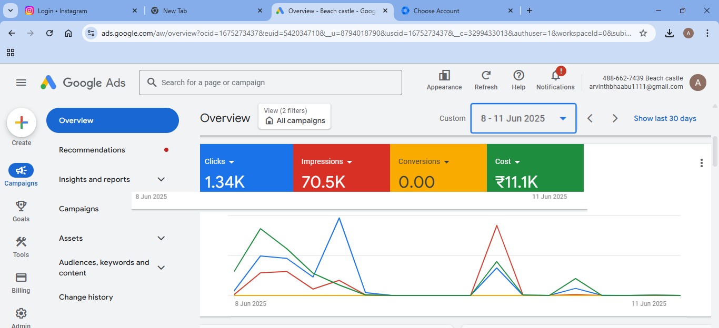Screen dimensions: 719x328
Task: Click the Clicks scorecard tile
Action: pos(246,168)
